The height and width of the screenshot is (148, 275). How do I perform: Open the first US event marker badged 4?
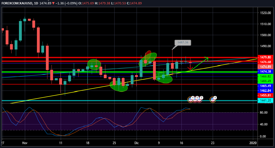click(x=191, y=100)
